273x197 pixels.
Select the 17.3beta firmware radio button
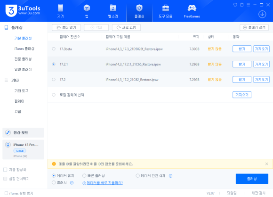(x=54, y=49)
